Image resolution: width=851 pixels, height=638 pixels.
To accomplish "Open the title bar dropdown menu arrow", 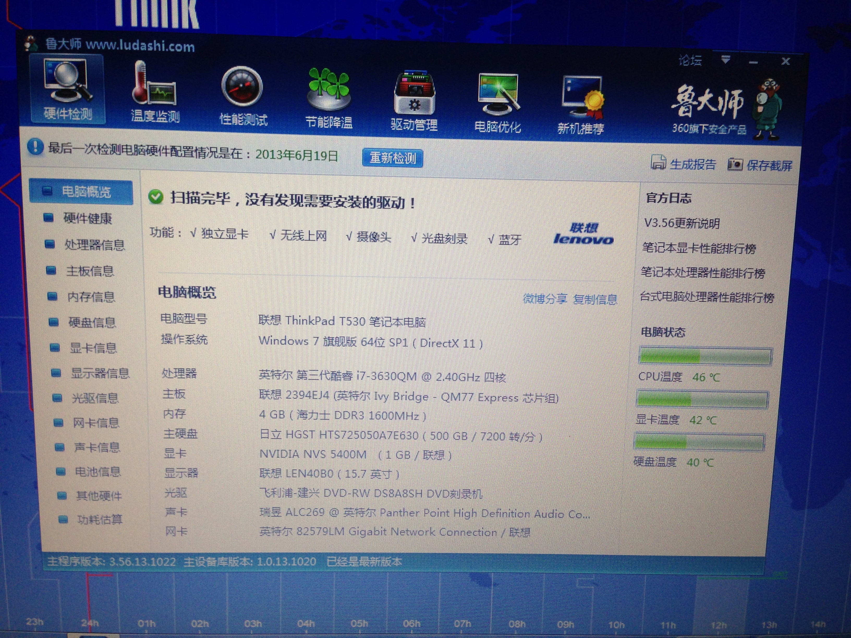I will 726,60.
